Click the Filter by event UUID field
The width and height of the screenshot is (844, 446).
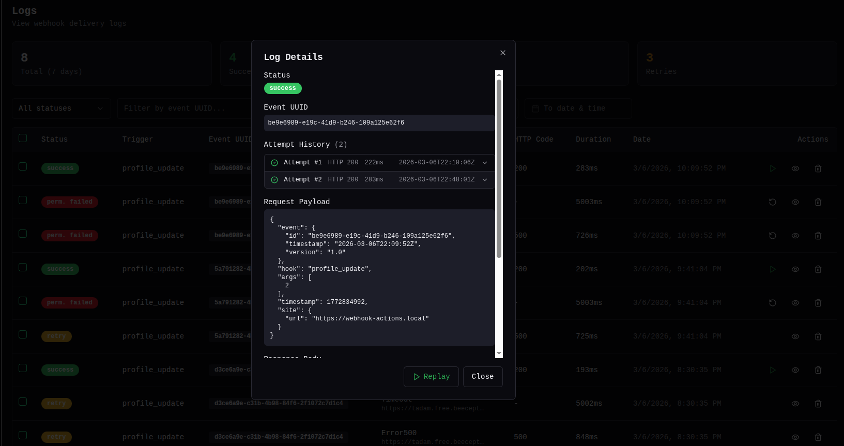coord(183,109)
